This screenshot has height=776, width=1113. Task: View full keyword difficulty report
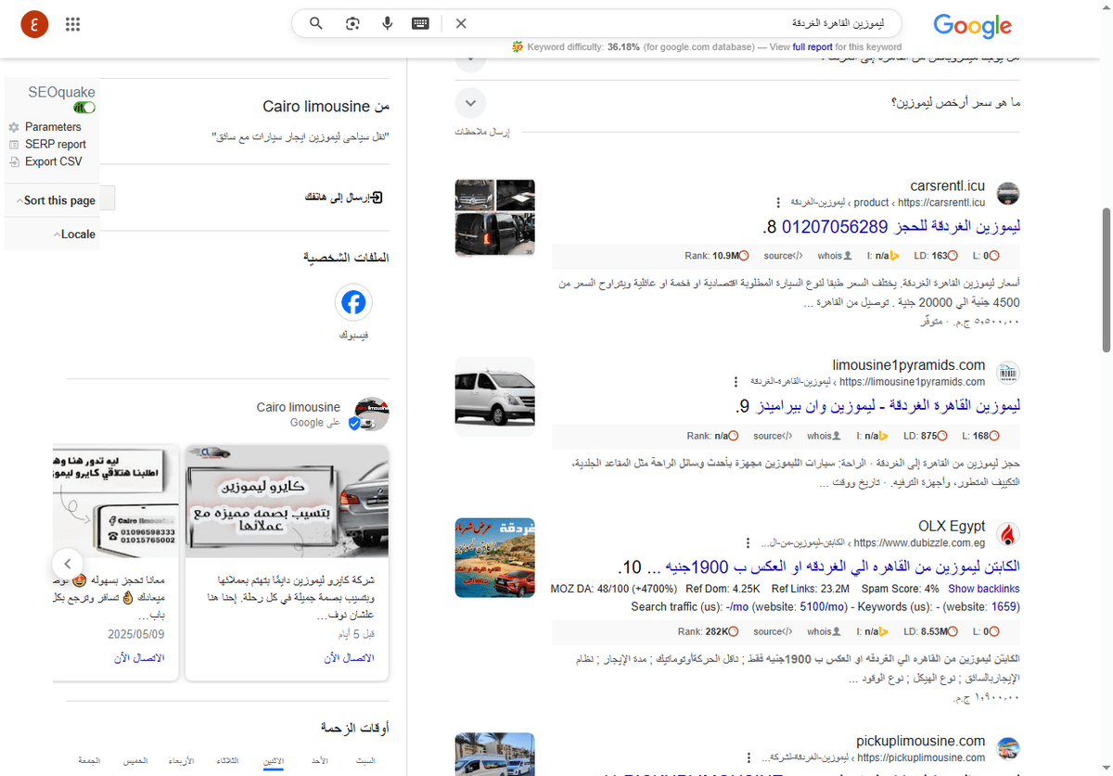[812, 46]
